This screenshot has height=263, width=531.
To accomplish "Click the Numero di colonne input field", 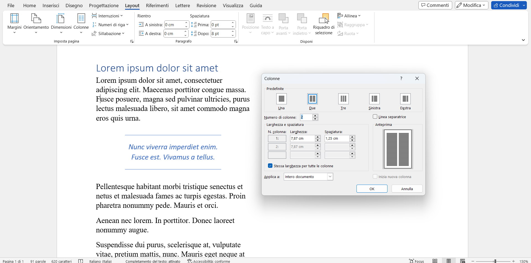I will point(306,117).
